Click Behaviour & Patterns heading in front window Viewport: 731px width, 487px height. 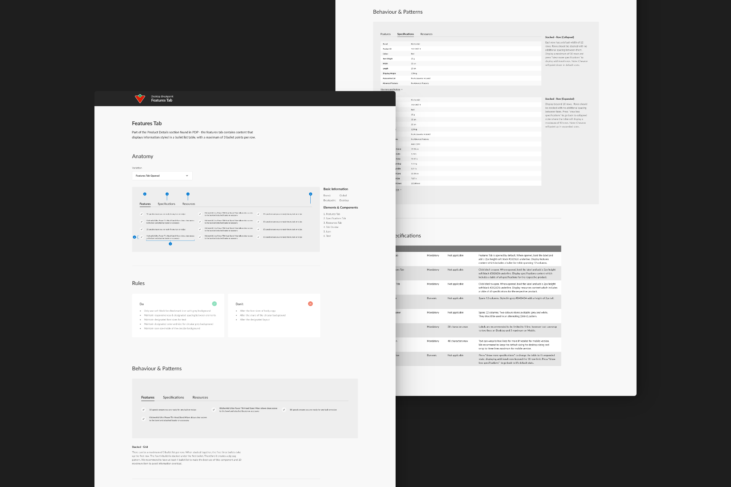coord(156,368)
